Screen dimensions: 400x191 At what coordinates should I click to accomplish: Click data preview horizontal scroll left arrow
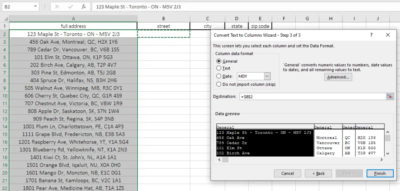click(219, 160)
